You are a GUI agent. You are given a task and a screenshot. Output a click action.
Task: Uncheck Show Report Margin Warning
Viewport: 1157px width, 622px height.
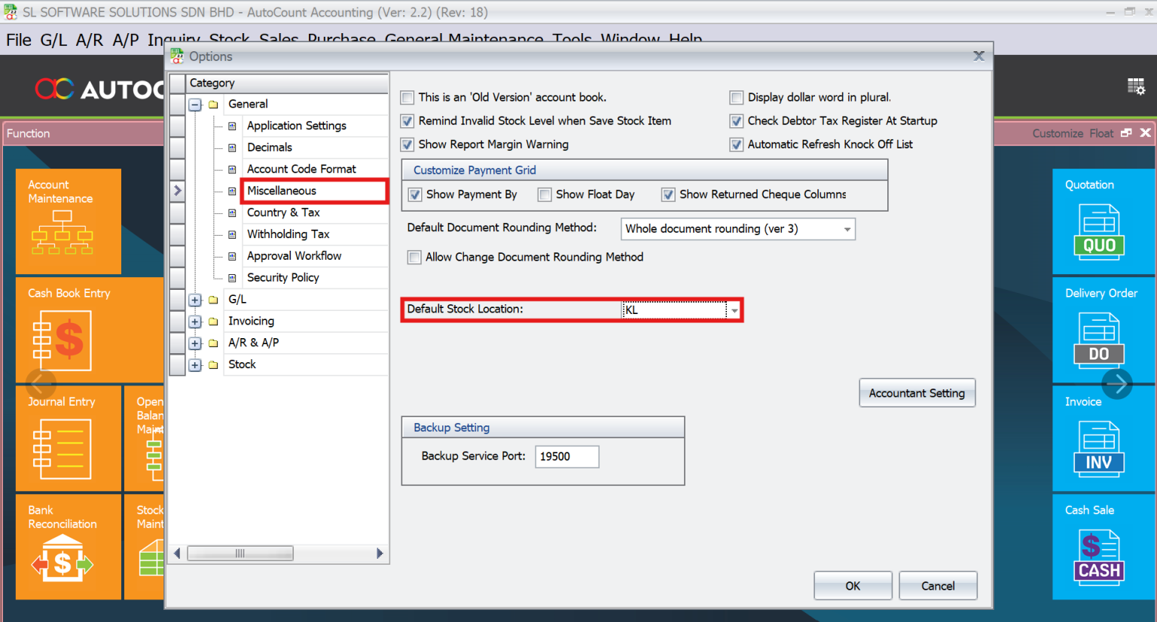[407, 145]
